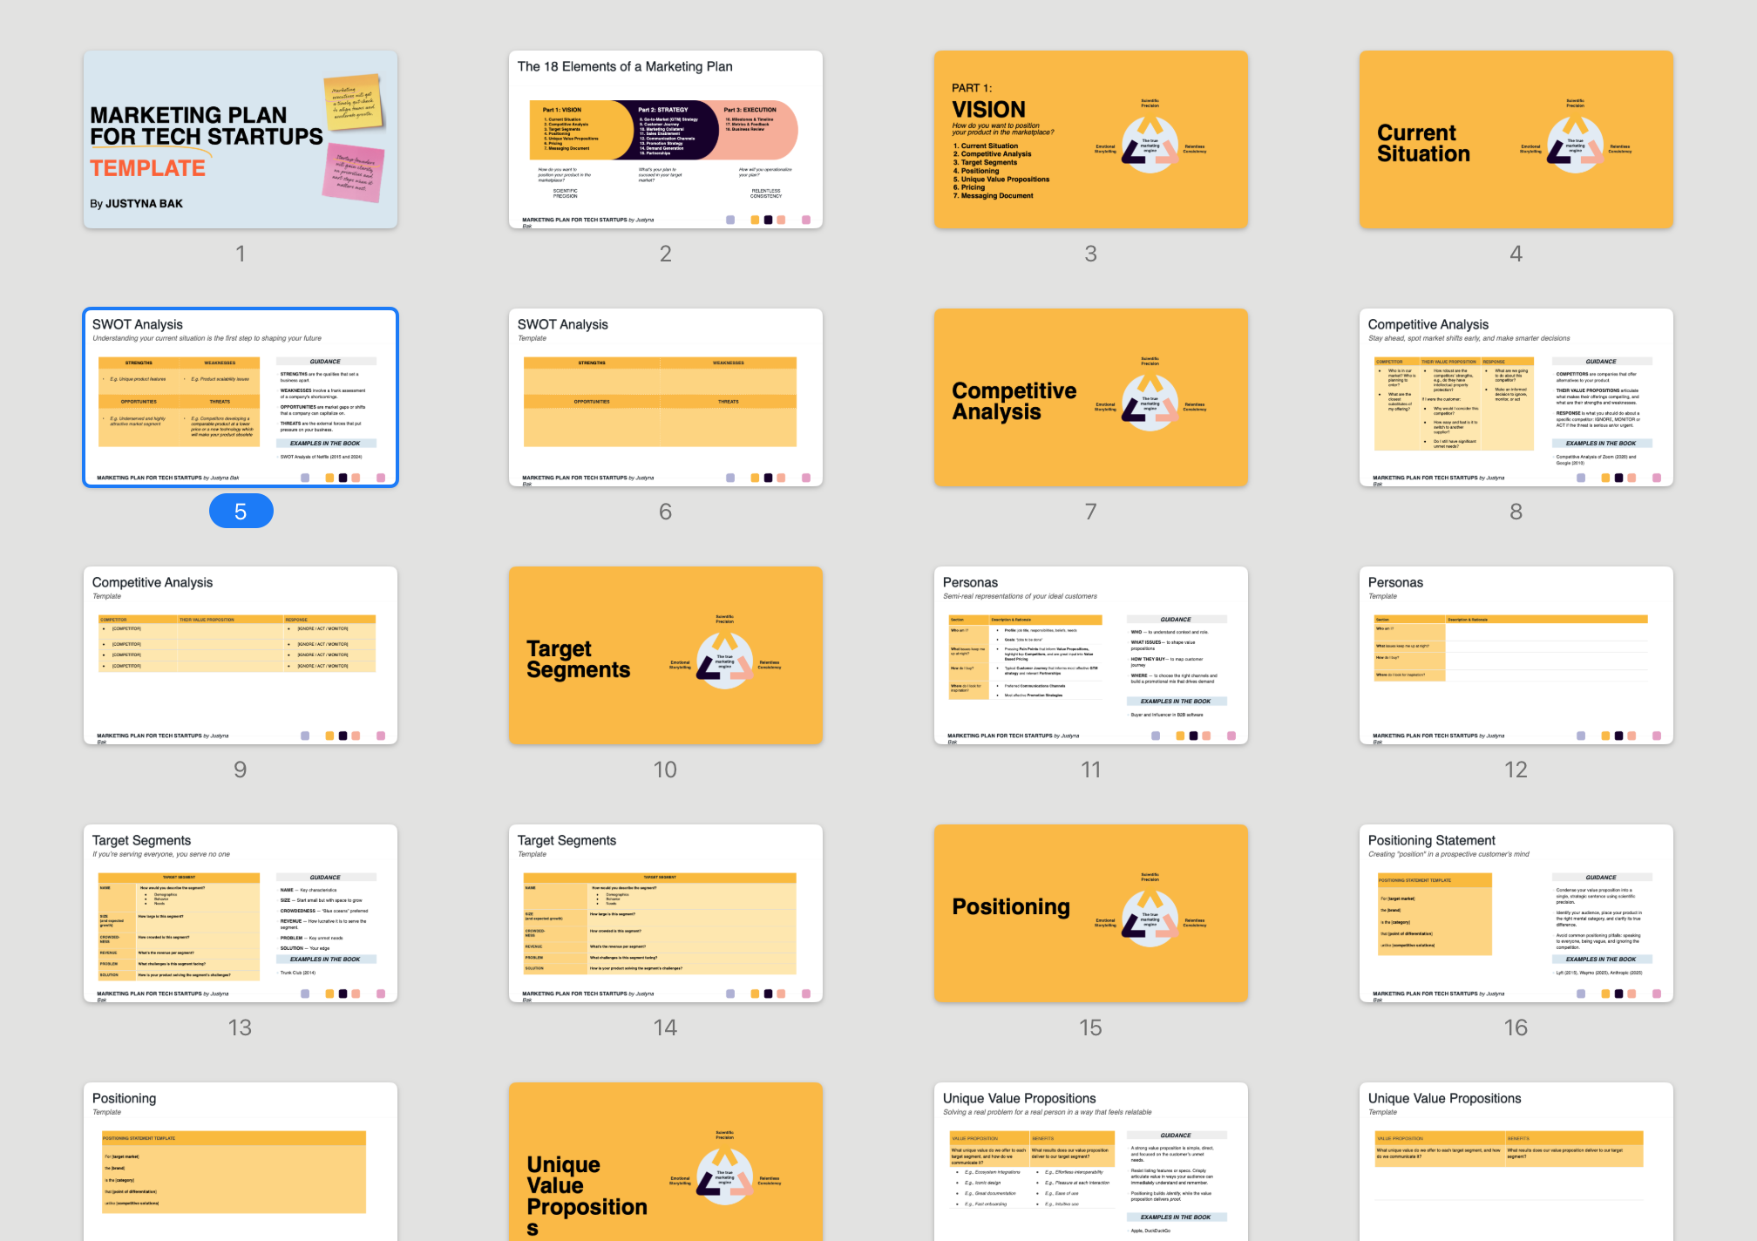Viewport: 1757px width, 1241px height.
Task: Select Target Segments Template slide 14
Action: coord(665,913)
